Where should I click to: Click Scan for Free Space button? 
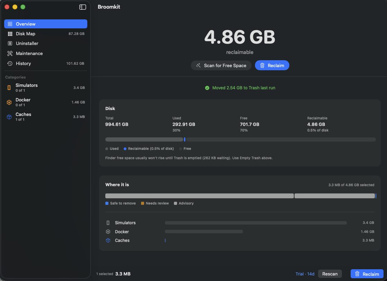[221, 65]
